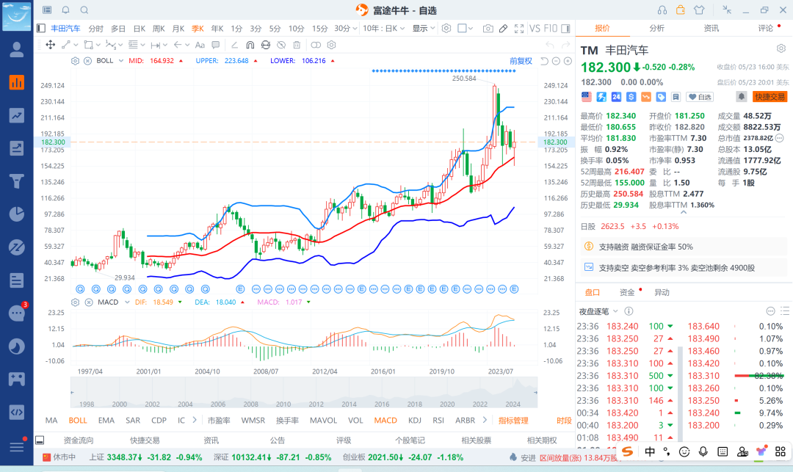Switch to the 资讯 tab in right panel
Screen dimensions: 793x472
(711, 29)
